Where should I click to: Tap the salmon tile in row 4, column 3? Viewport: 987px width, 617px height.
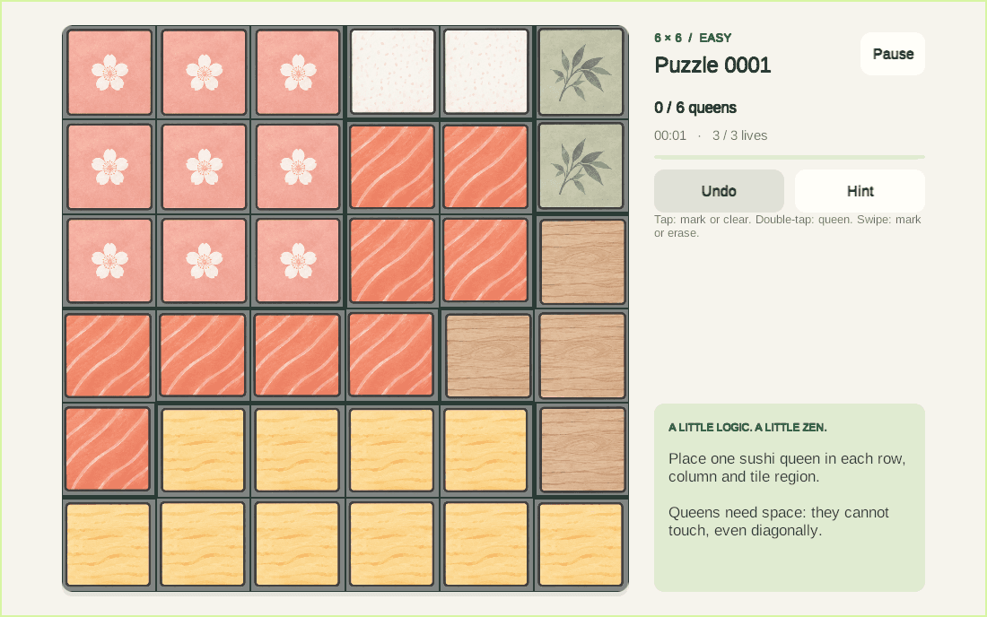pyautogui.click(x=297, y=356)
